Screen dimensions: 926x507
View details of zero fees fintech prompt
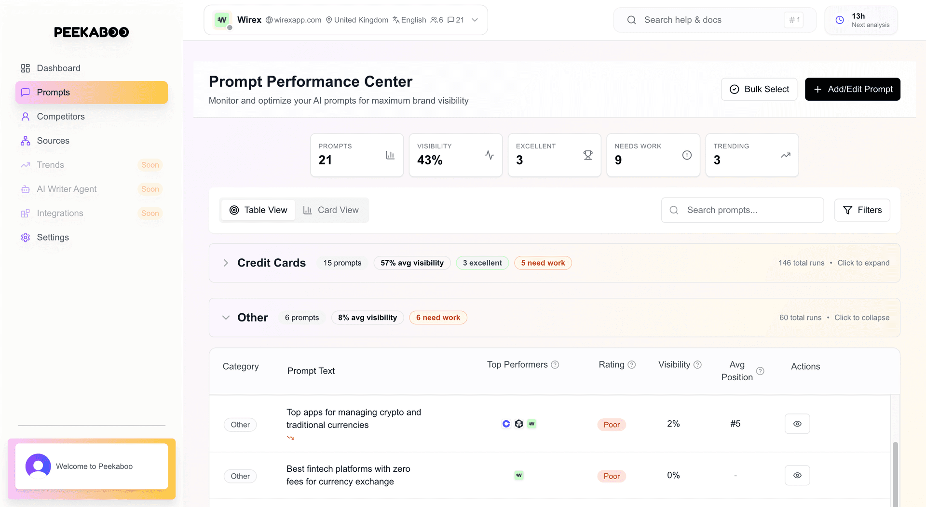797,475
